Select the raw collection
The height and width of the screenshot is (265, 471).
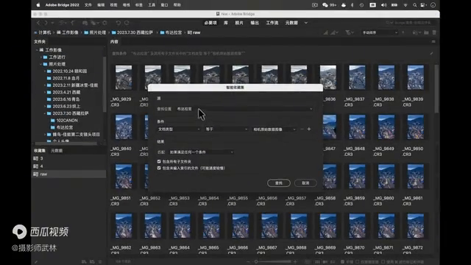click(x=68, y=174)
